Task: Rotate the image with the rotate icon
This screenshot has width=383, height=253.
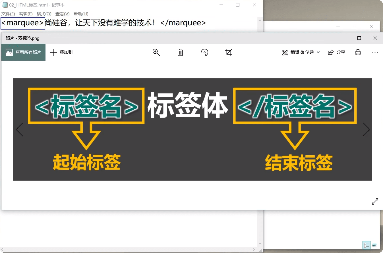Action: tap(204, 52)
